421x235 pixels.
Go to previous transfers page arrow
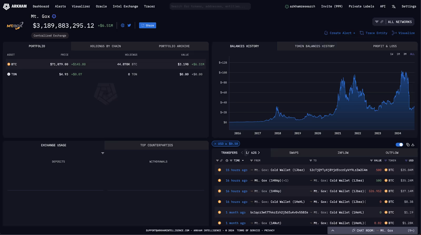tap(242, 153)
